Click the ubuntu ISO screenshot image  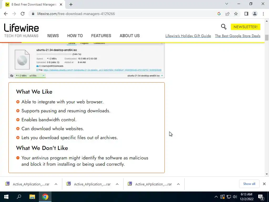point(86,60)
